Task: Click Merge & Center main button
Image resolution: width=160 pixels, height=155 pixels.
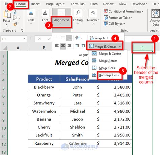Action: [103, 46]
